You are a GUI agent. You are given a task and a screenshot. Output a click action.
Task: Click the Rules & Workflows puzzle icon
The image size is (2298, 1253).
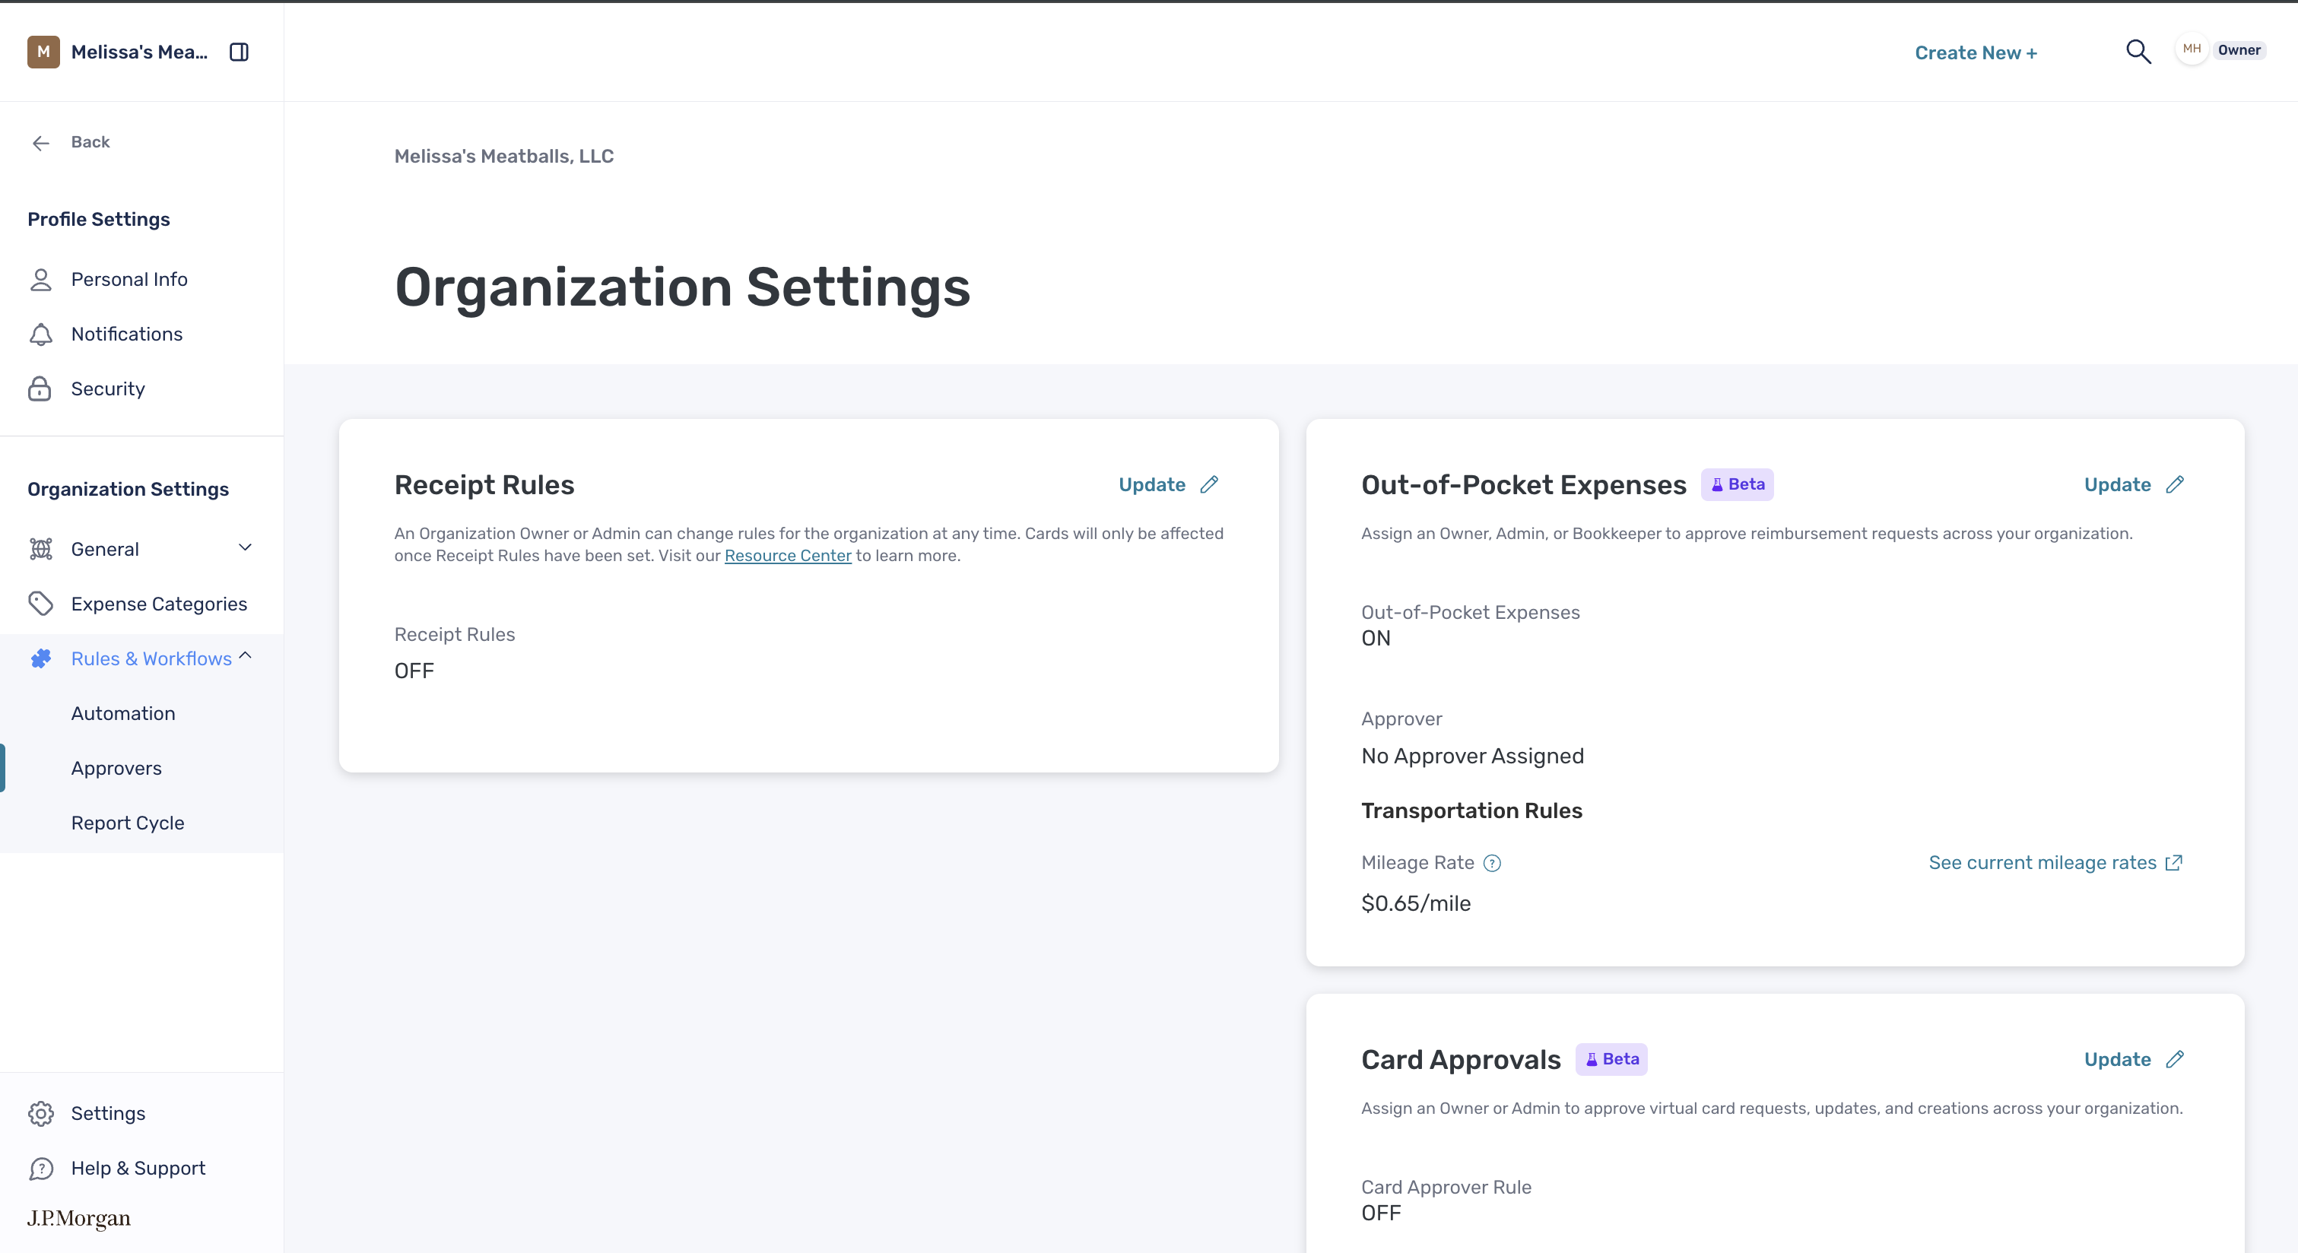(x=40, y=658)
